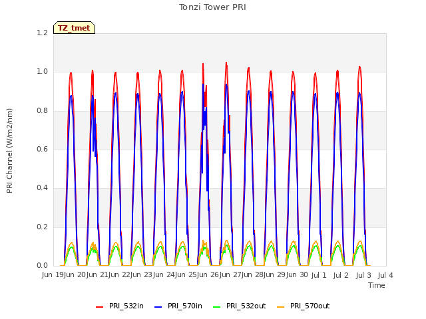Click the Jun 30 x-axis tick label
The image size is (426, 319).
(x=297, y=275)
